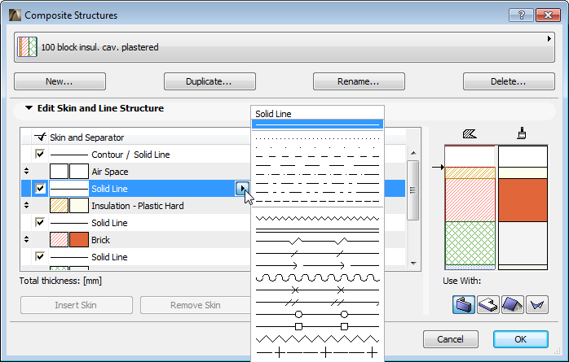
Task: Click the Brick hatch pattern icon
Action: pyautogui.click(x=59, y=240)
